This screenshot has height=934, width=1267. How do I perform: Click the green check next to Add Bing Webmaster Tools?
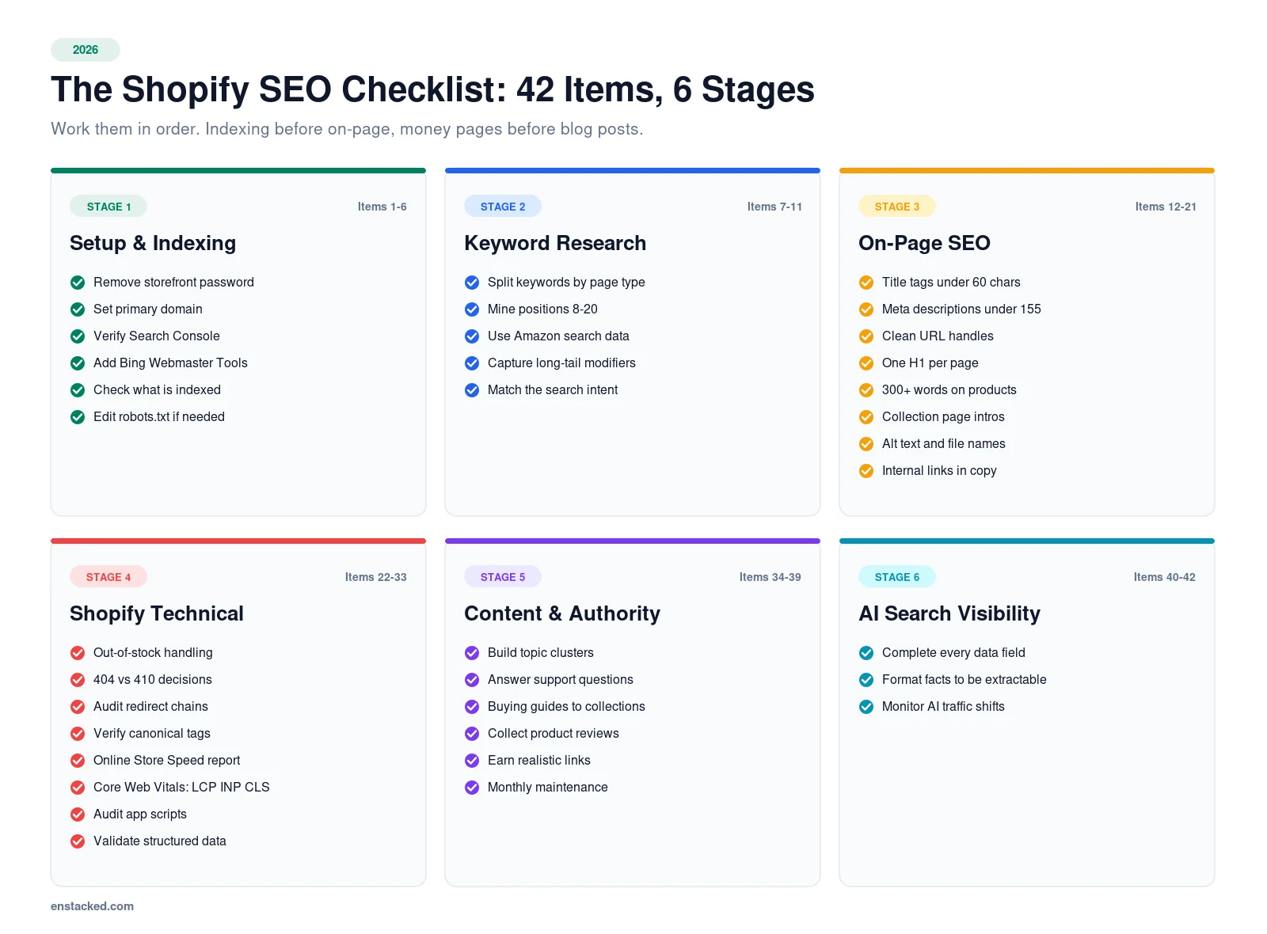[x=78, y=363]
